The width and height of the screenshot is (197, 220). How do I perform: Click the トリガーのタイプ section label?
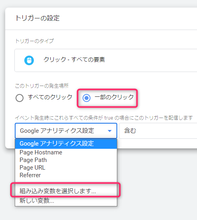[x=34, y=41]
